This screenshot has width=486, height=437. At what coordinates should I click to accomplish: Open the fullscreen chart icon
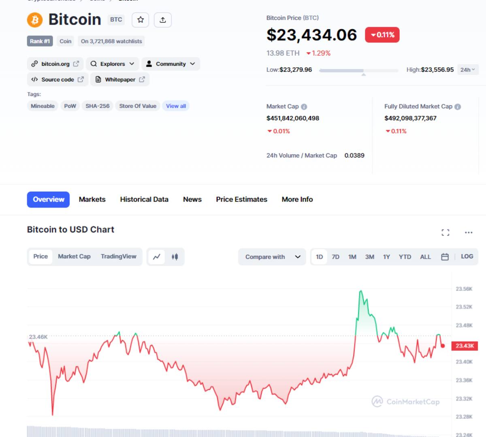pyautogui.click(x=446, y=232)
